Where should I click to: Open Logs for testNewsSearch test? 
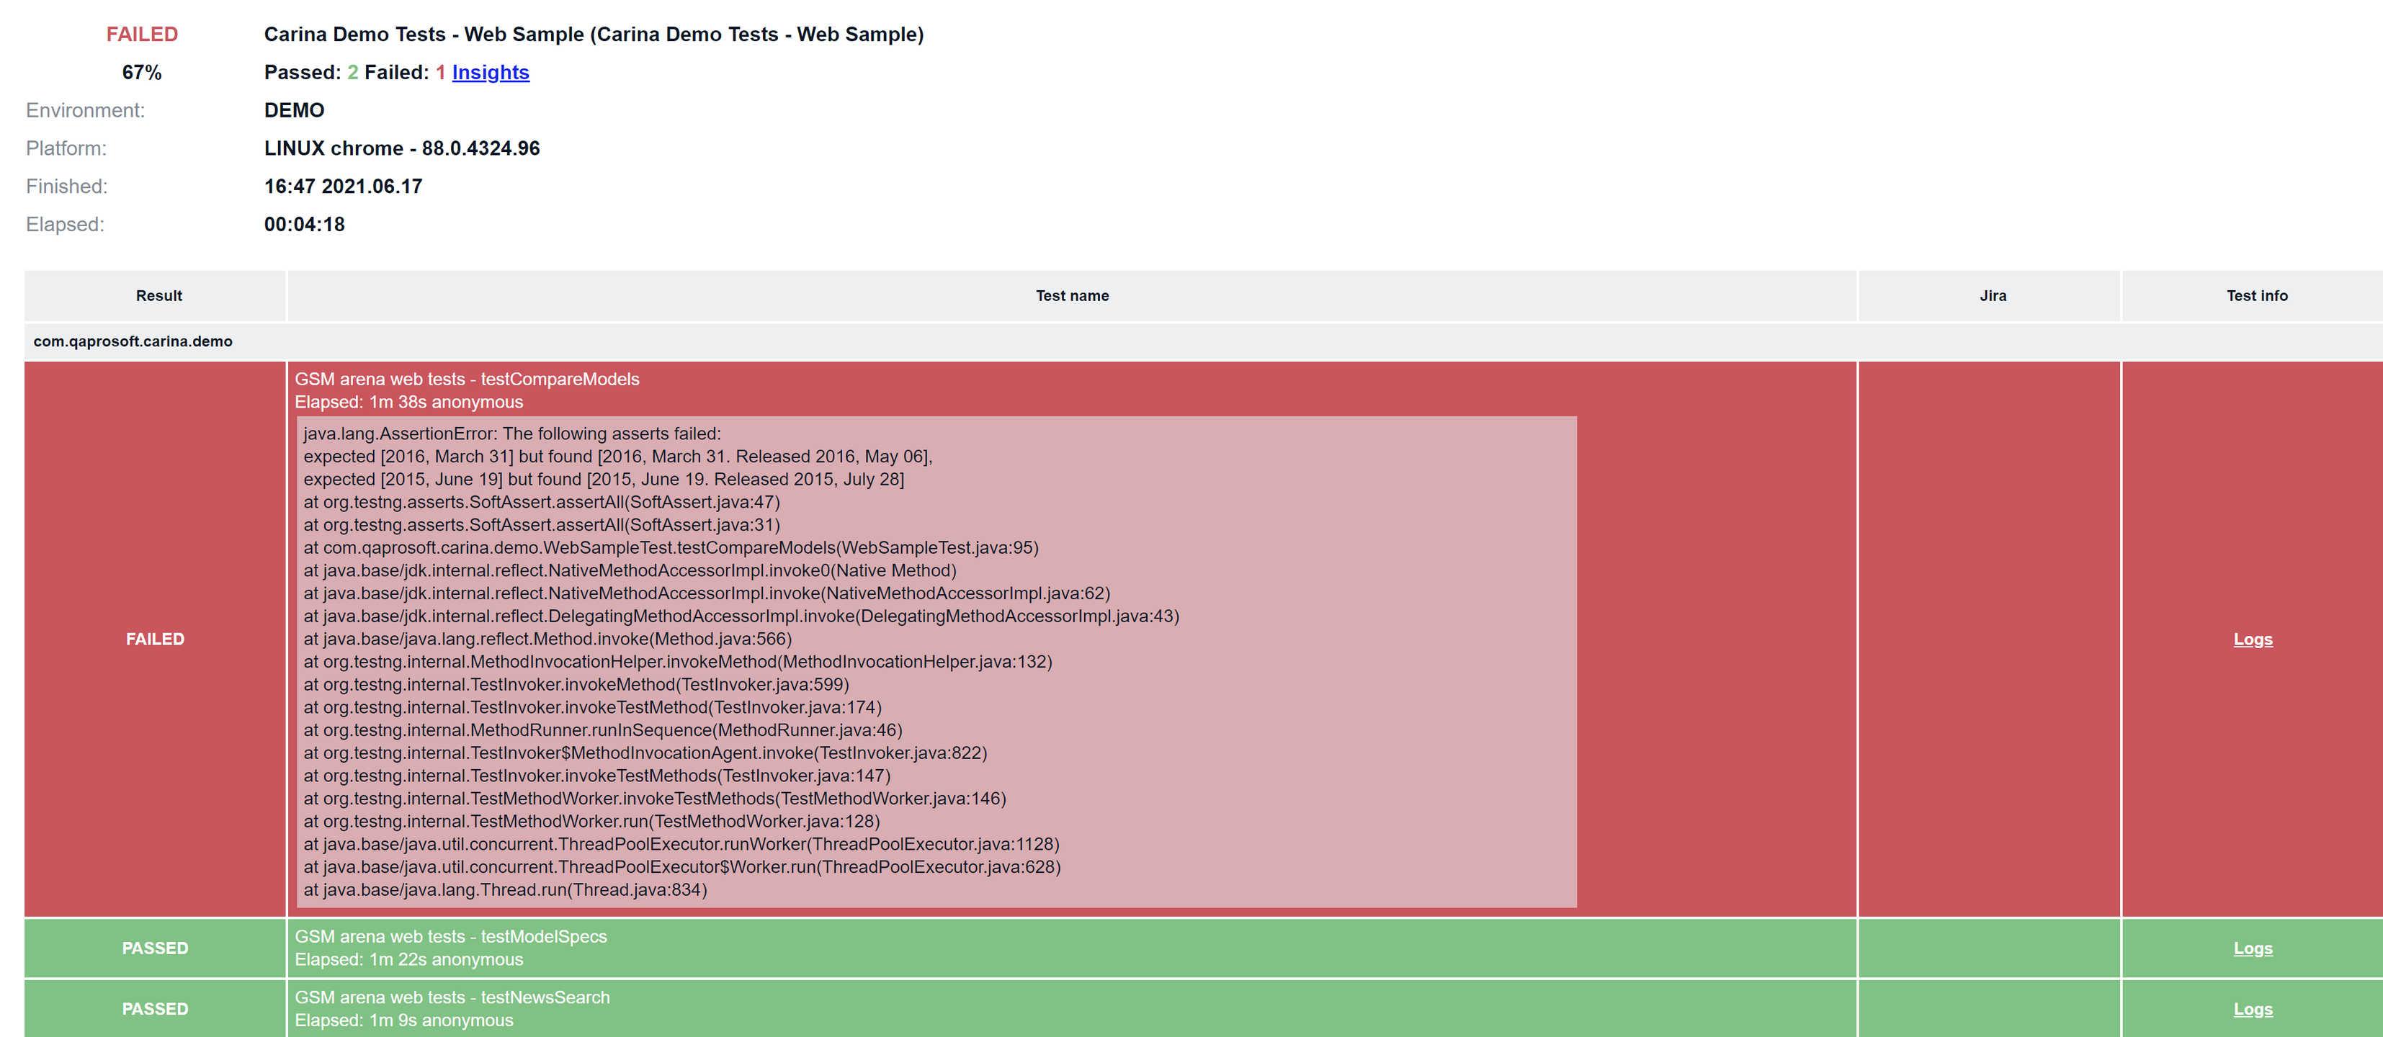[x=2252, y=1009]
